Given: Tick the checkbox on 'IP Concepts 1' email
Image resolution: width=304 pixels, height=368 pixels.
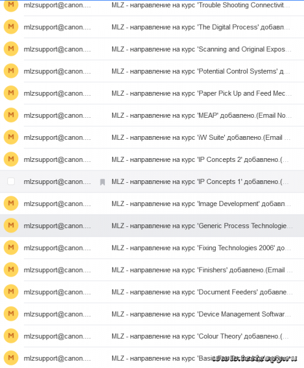Looking at the screenshot, I should [11, 182].
